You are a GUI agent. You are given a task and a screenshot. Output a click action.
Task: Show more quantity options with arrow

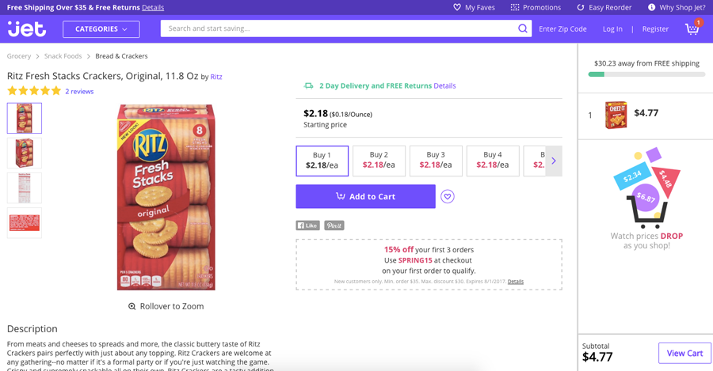554,161
